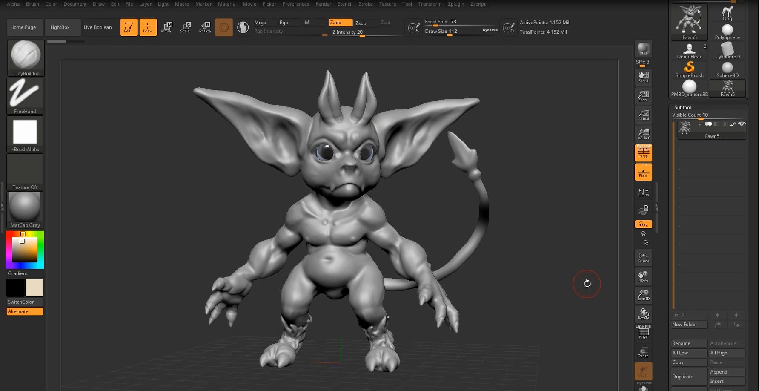This screenshot has width=759, height=391.
Task: Click the lock camera icon
Action: coord(643,210)
